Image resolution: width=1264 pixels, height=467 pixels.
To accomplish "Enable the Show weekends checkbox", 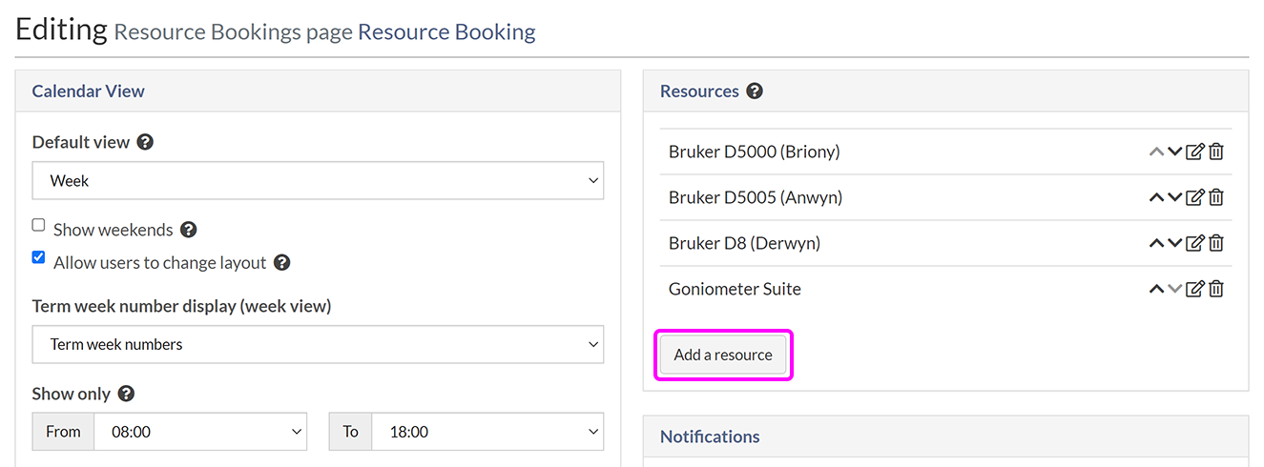I will click(x=39, y=226).
